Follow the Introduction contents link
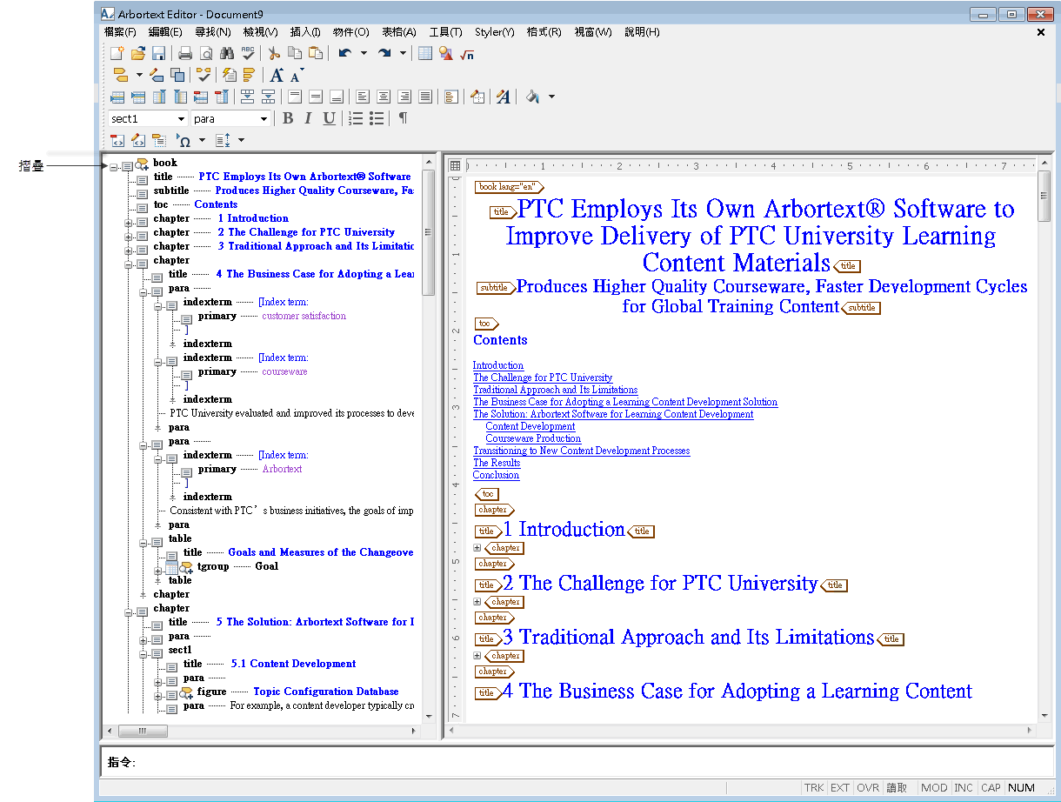This screenshot has height=802, width=1061. 498,365
